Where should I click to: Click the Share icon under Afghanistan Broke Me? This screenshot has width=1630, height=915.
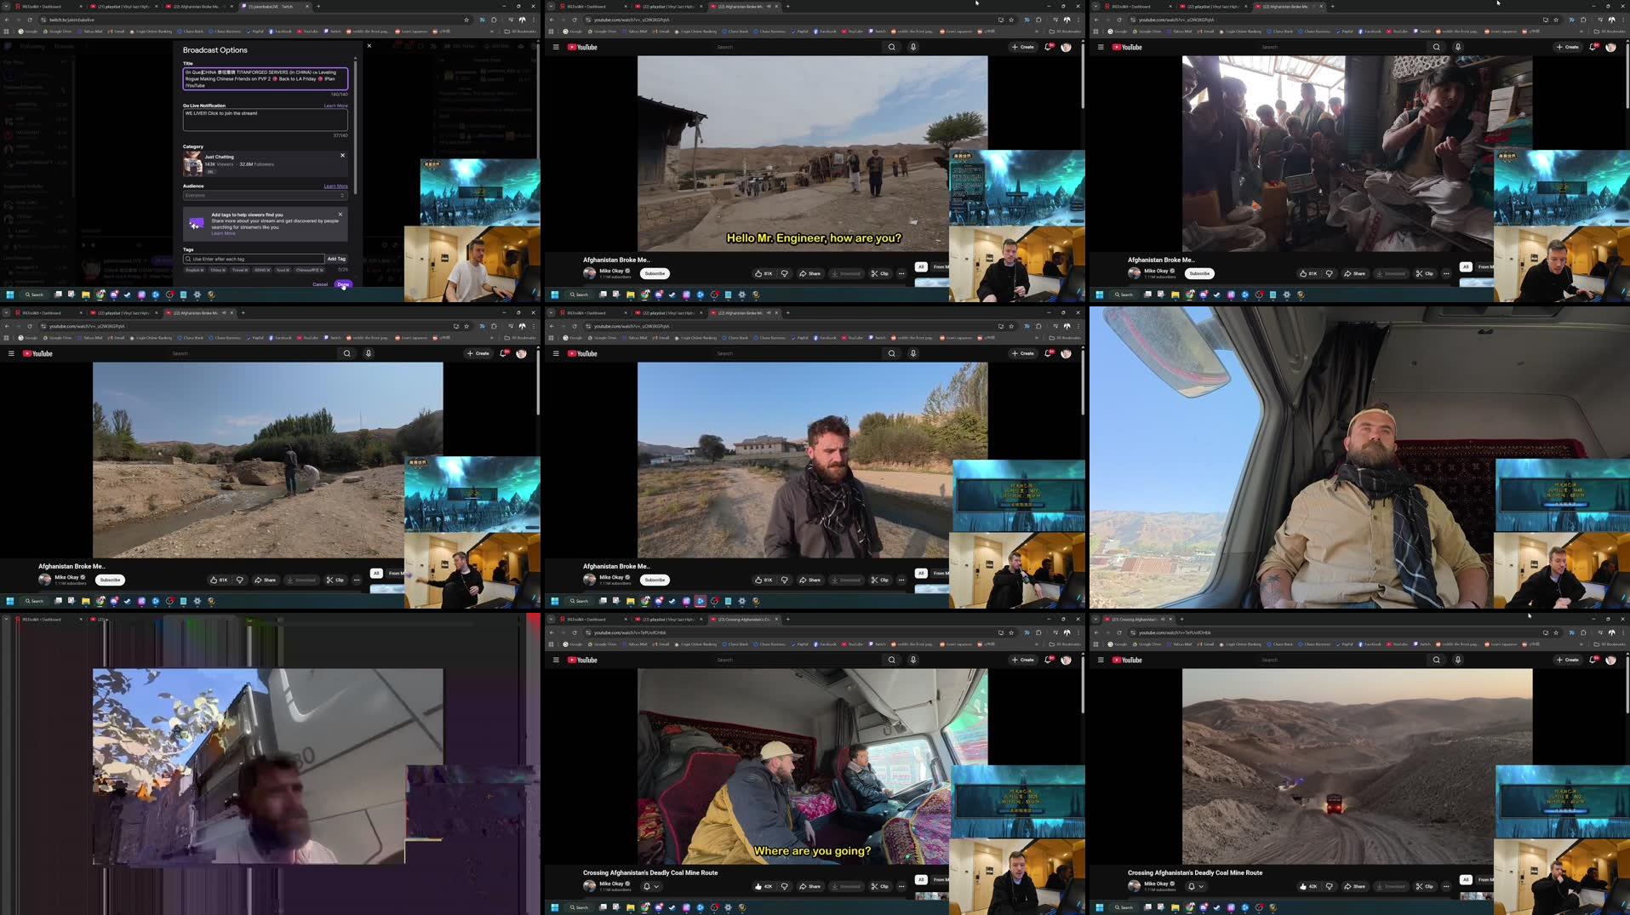coord(809,273)
